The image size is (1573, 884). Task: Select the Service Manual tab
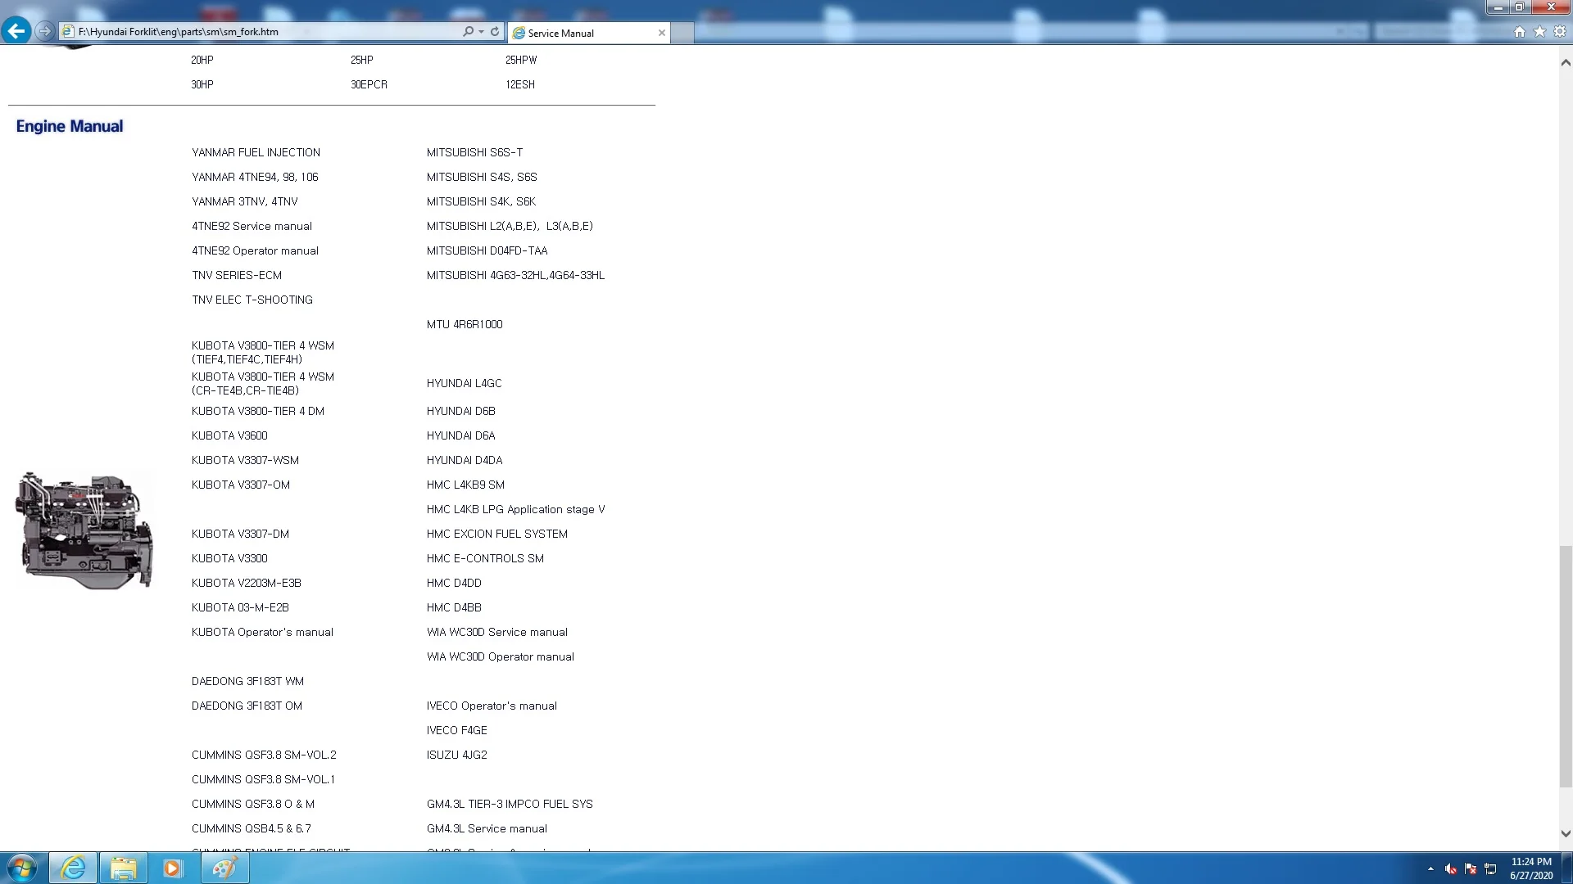click(x=589, y=33)
